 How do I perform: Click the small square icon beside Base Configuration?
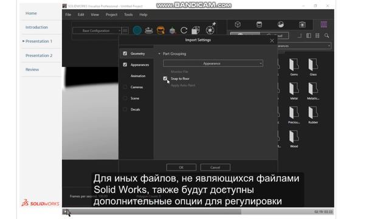[x=125, y=30]
